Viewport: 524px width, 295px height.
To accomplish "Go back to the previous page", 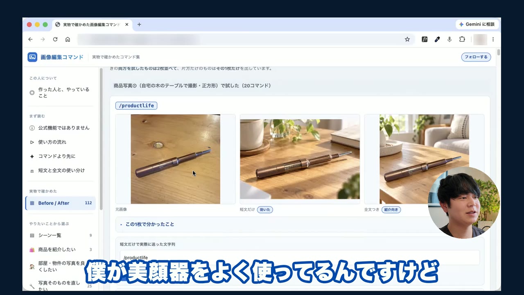I will pos(30,39).
